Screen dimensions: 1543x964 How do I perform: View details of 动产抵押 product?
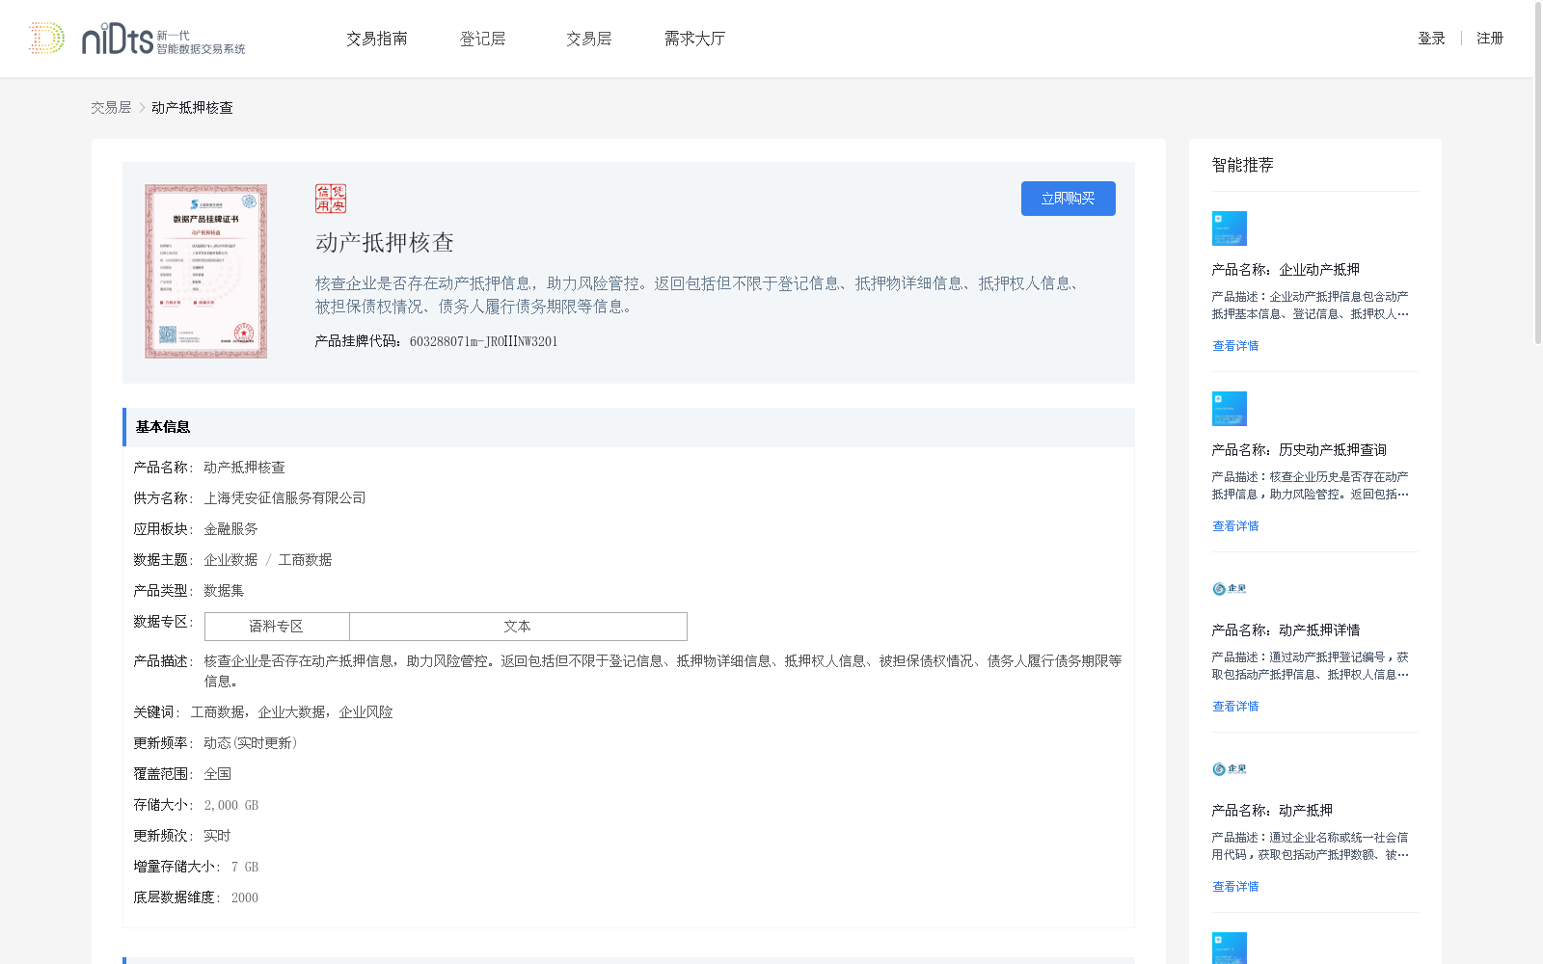(x=1235, y=887)
